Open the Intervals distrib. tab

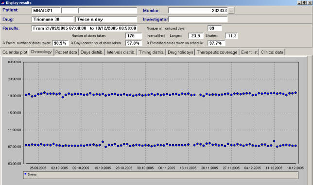coord(121,52)
